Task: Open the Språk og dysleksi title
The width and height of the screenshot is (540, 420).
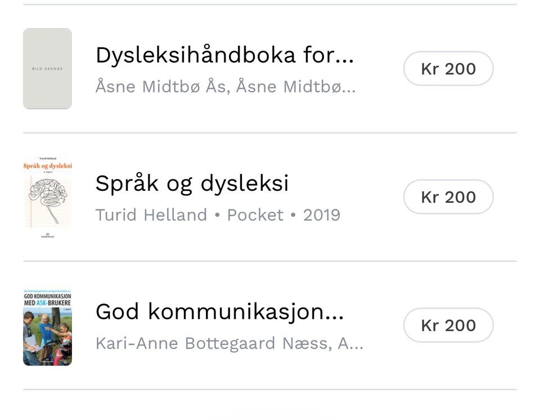Action: pyautogui.click(x=192, y=184)
